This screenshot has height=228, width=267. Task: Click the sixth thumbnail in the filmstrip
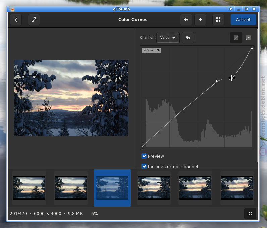pyautogui.click(x=237, y=188)
